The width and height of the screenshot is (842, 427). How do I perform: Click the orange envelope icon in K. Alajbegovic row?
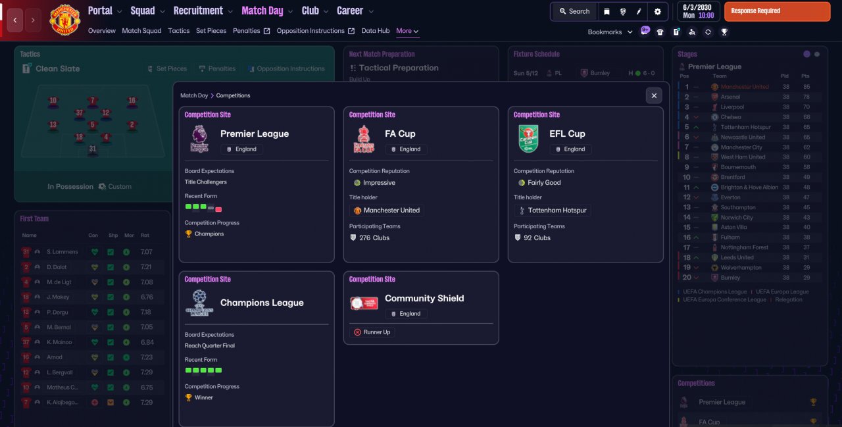pos(111,402)
